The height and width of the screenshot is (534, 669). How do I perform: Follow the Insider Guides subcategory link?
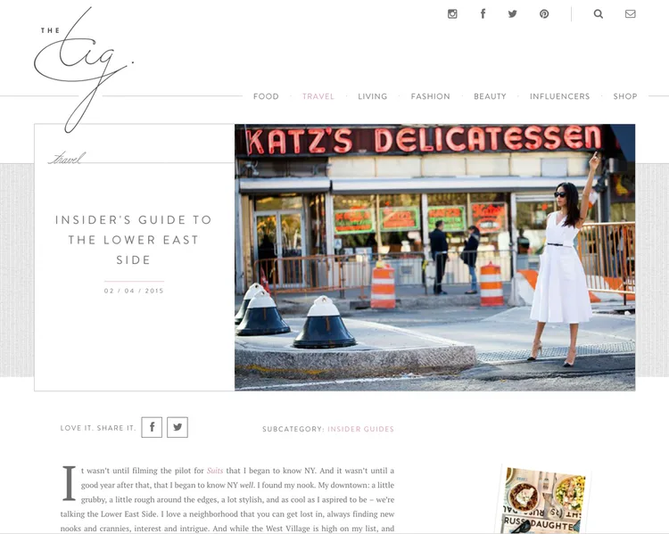361,429
